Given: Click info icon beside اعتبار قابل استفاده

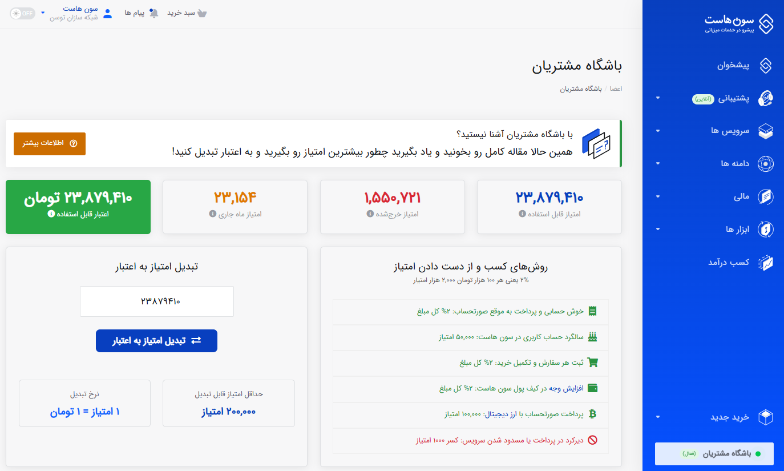Looking at the screenshot, I should coord(51,214).
